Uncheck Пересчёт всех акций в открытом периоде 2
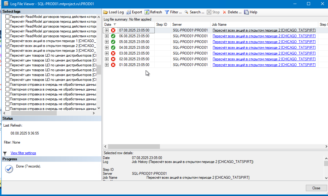This screenshot has height=196, width=328. coord(7,45)
